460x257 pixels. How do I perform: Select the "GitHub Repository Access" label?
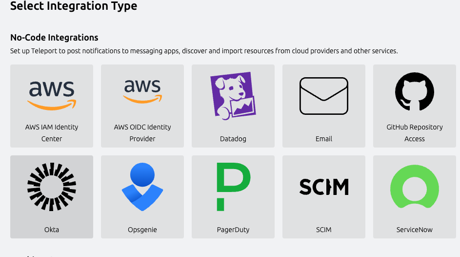coord(415,133)
